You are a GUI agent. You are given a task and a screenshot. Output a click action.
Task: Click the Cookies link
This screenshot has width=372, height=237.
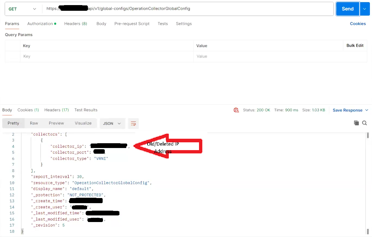tap(358, 24)
